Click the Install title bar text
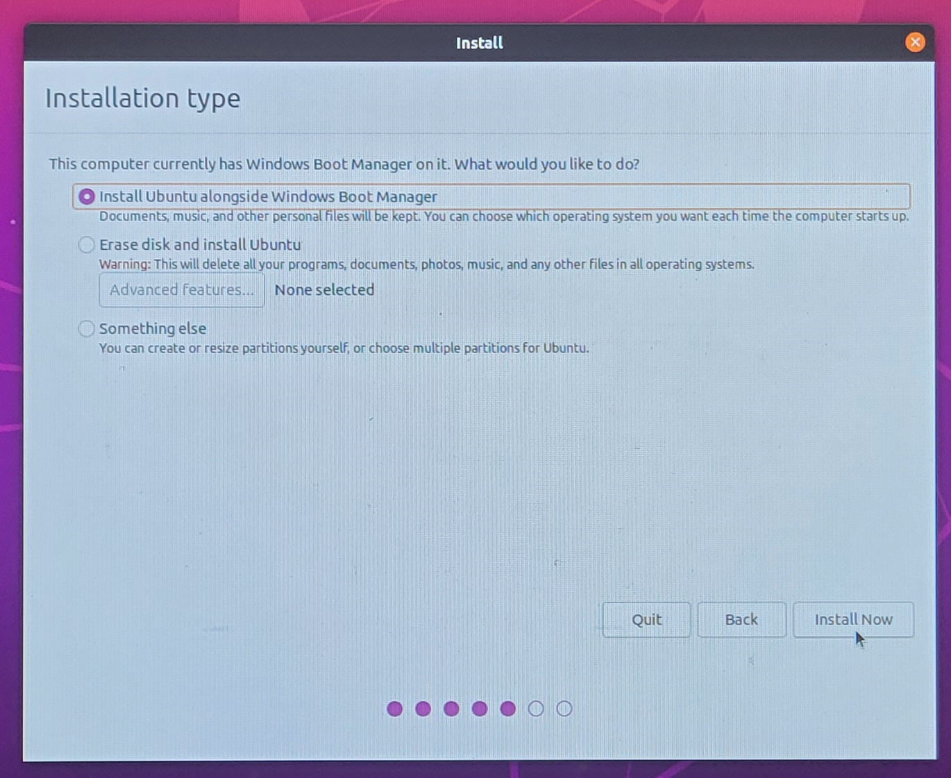The image size is (951, 778). (479, 43)
